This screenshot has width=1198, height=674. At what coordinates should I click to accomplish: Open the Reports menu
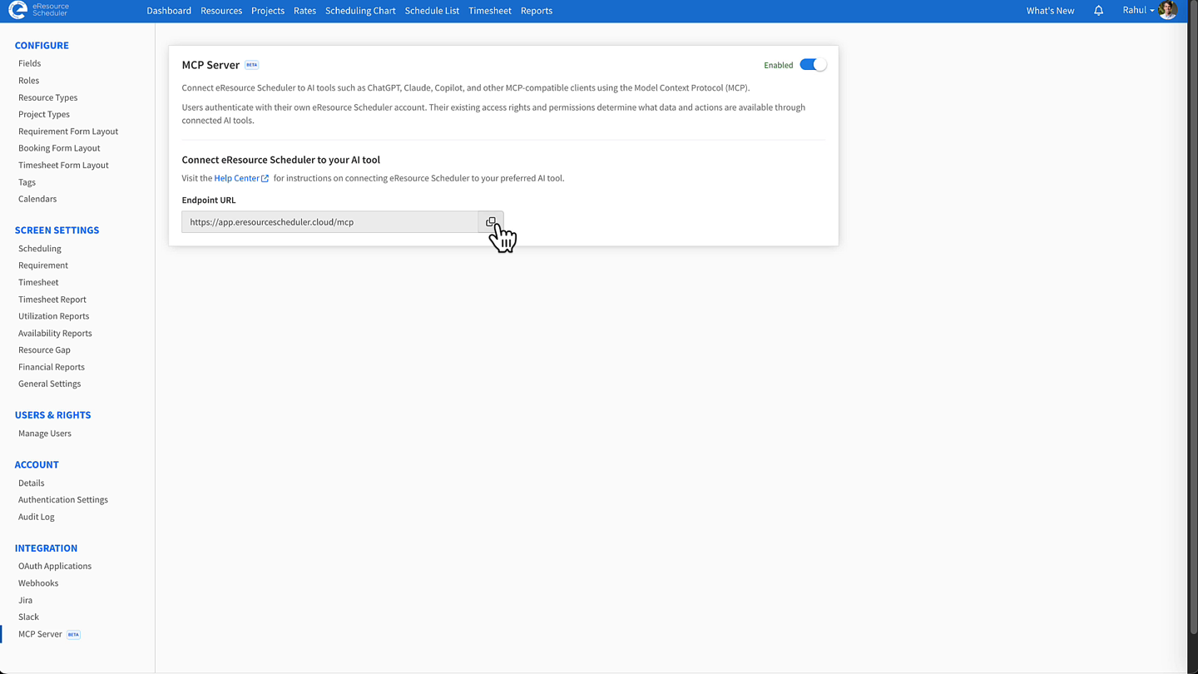coord(537,11)
